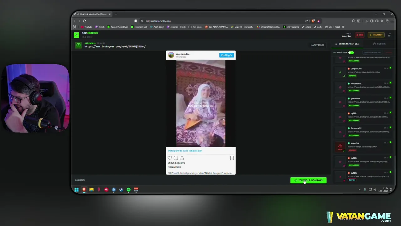401x226 pixels.
Task: Open File Explorer from the taskbar
Action: point(91,190)
